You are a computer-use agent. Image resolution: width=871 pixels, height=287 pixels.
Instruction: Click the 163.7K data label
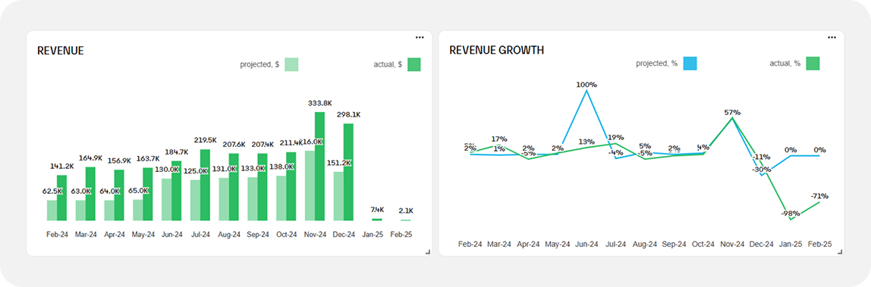tap(148, 158)
